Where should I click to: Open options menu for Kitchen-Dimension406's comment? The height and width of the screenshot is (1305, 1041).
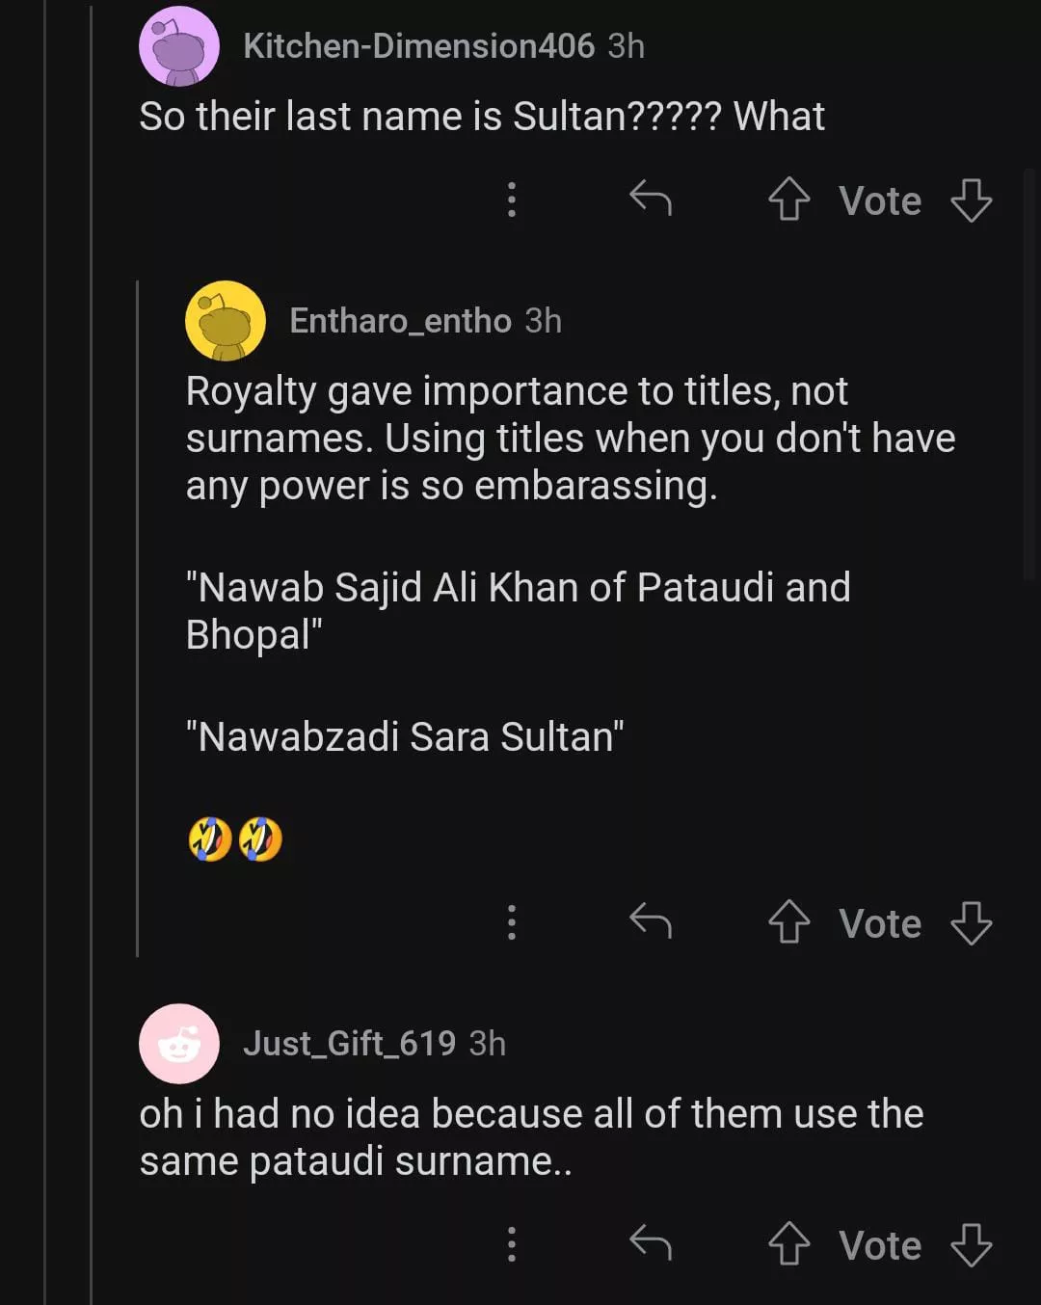coord(512,200)
